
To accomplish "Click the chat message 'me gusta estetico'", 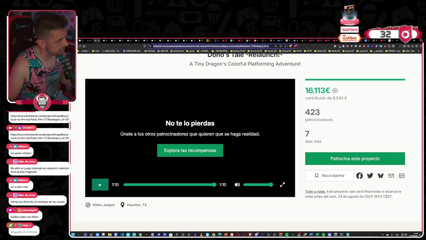I will click(21, 153).
